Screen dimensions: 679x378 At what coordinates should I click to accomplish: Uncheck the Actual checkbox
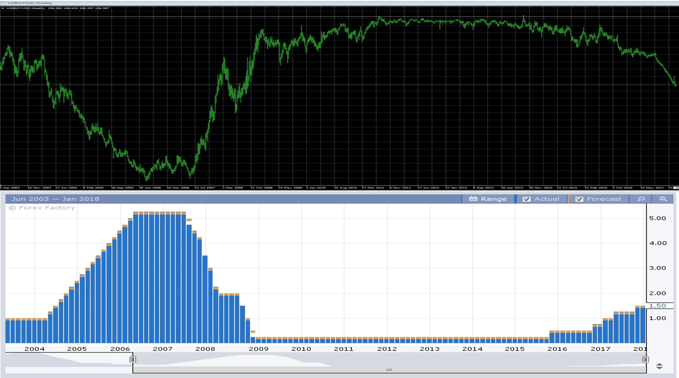(527, 199)
